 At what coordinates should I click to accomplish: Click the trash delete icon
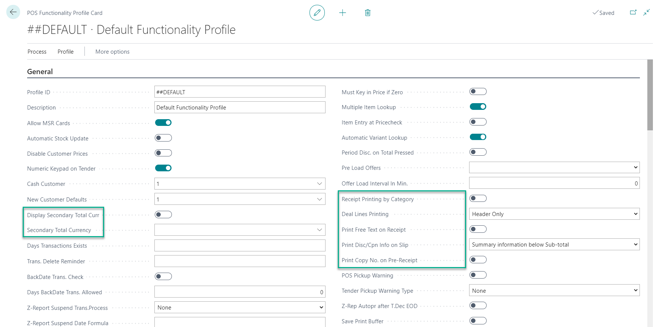click(x=368, y=13)
